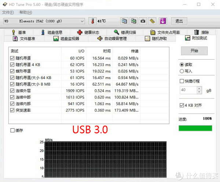Image resolution: width=220 pixels, height=182 pixels.
Task: Toggle 随机寻道/大小 8 MB checkbox
Action: (x=12, y=84)
